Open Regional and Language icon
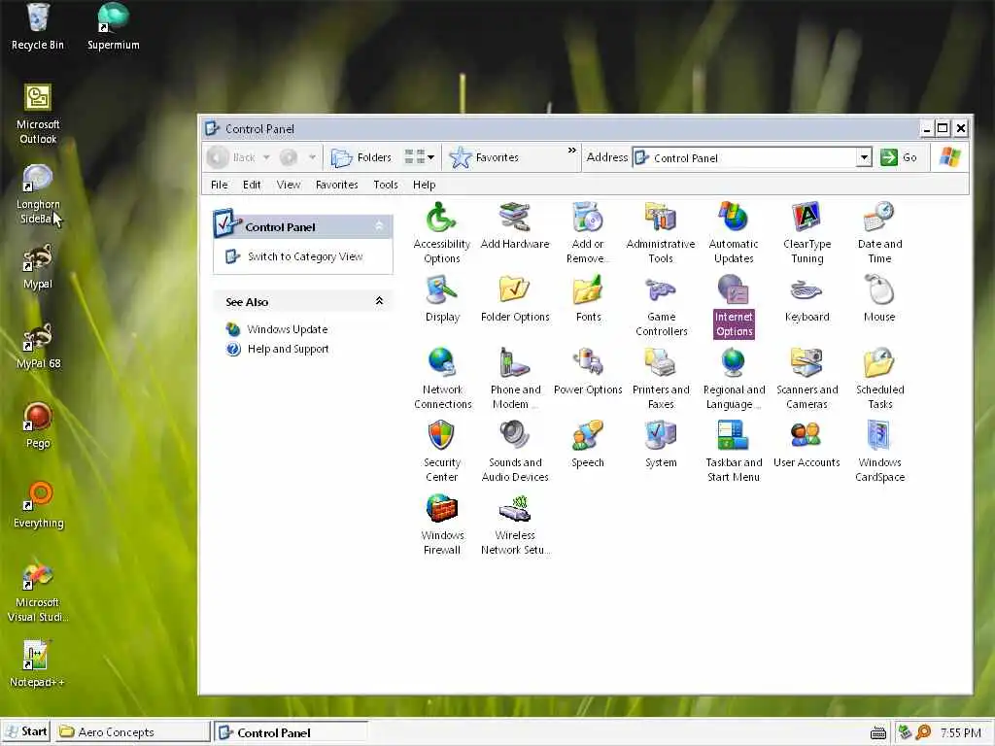The width and height of the screenshot is (995, 746). [x=734, y=379]
